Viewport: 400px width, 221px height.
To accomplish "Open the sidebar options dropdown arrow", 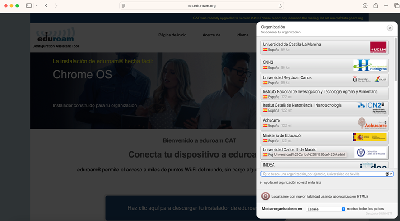I will [37, 5].
